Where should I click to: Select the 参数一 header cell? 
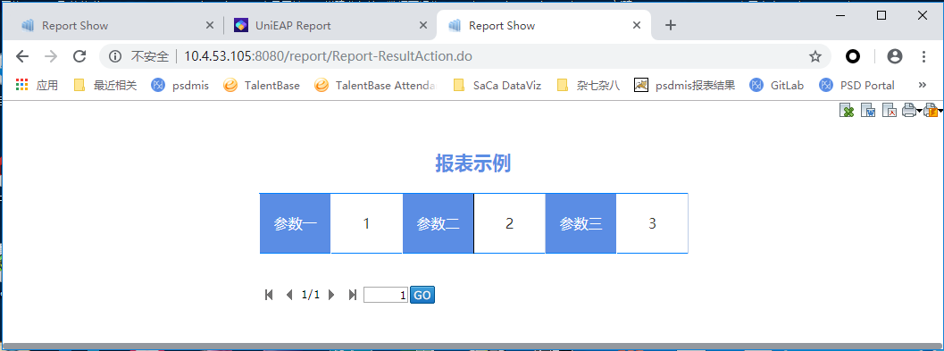pyautogui.click(x=295, y=223)
